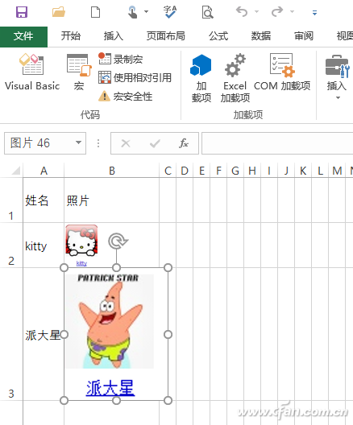Screen dimensions: 353x425
Task: Switch to the 开始 tab
Action: point(71,36)
